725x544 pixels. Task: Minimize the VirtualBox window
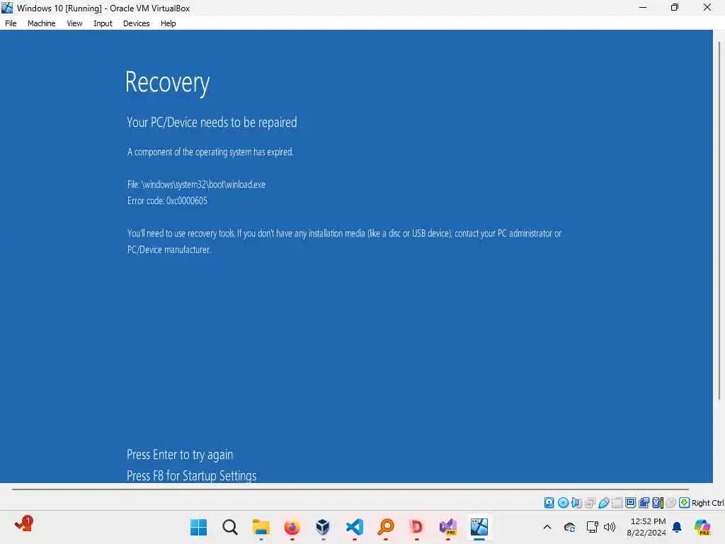click(643, 7)
